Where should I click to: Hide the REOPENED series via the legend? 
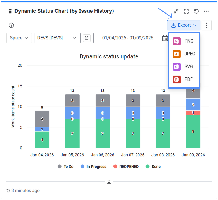pyautogui.click(x=126, y=167)
